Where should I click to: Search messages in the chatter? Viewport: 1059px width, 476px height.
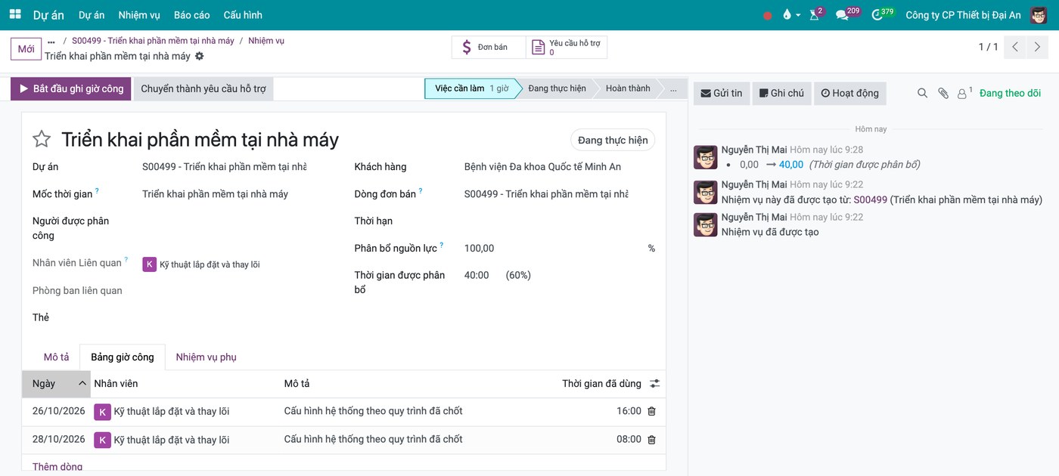coord(922,93)
